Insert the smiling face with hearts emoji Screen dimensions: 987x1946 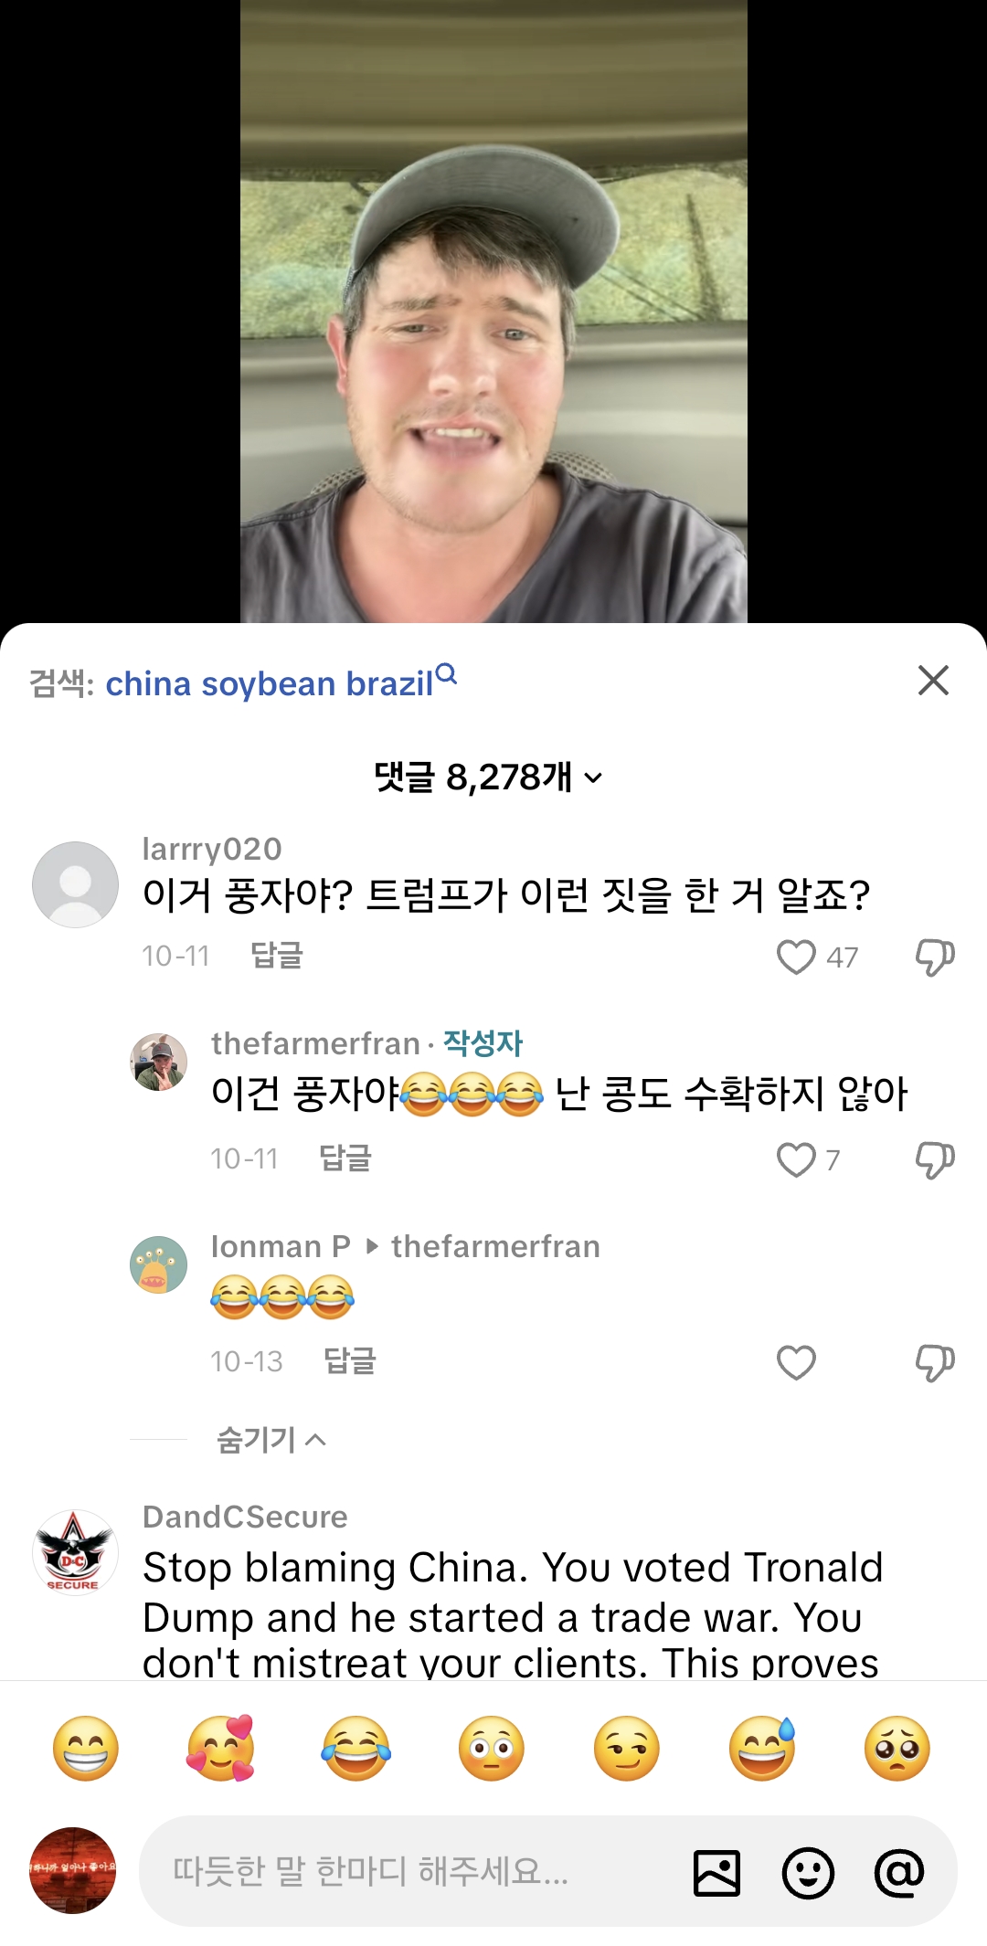(x=220, y=1749)
